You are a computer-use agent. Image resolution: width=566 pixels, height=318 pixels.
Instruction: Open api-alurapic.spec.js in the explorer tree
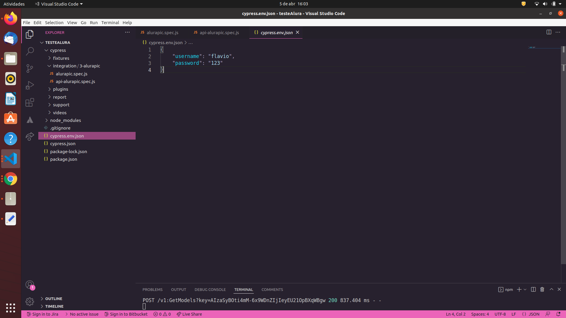pos(87,82)
